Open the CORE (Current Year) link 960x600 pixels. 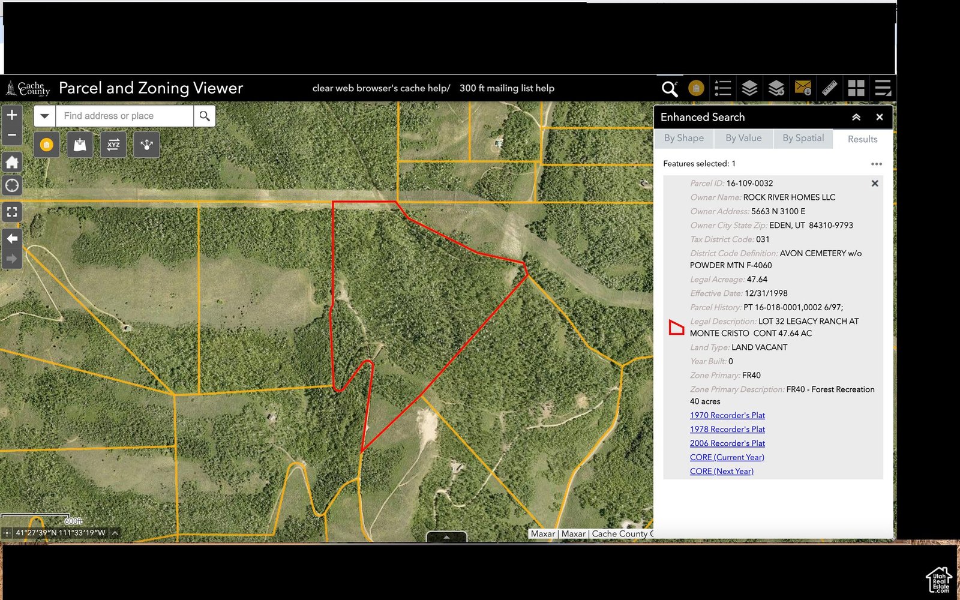[x=727, y=457]
